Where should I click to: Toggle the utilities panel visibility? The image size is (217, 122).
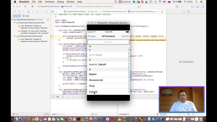coord(203,6)
